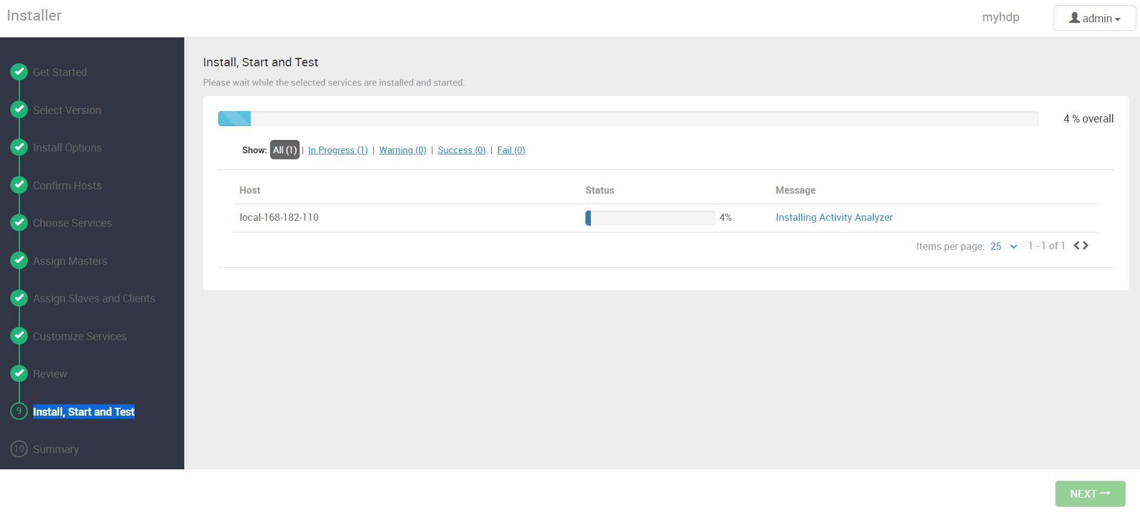Open the admin user dropdown
Viewport: 1140px width, 517px height.
point(1094,19)
